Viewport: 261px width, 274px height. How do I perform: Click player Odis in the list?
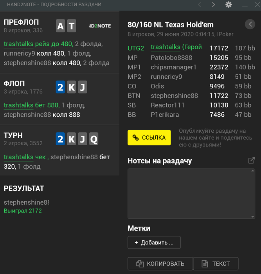pos(157,86)
